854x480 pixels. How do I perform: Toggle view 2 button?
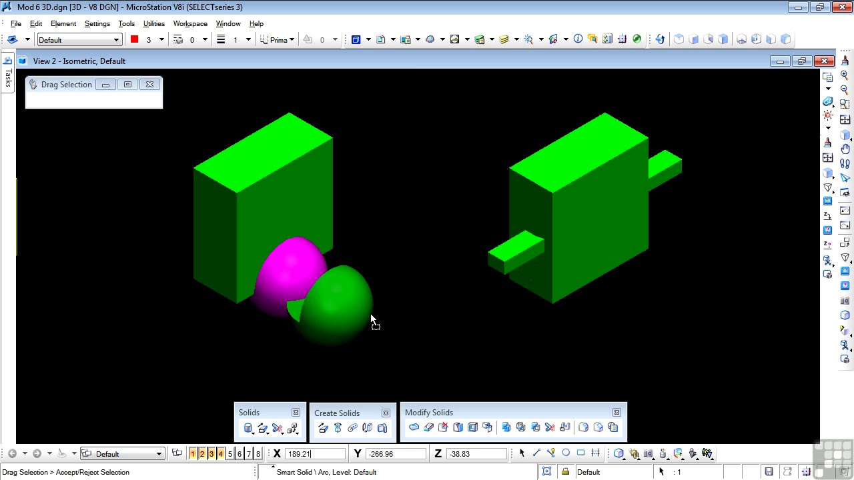pyautogui.click(x=202, y=454)
